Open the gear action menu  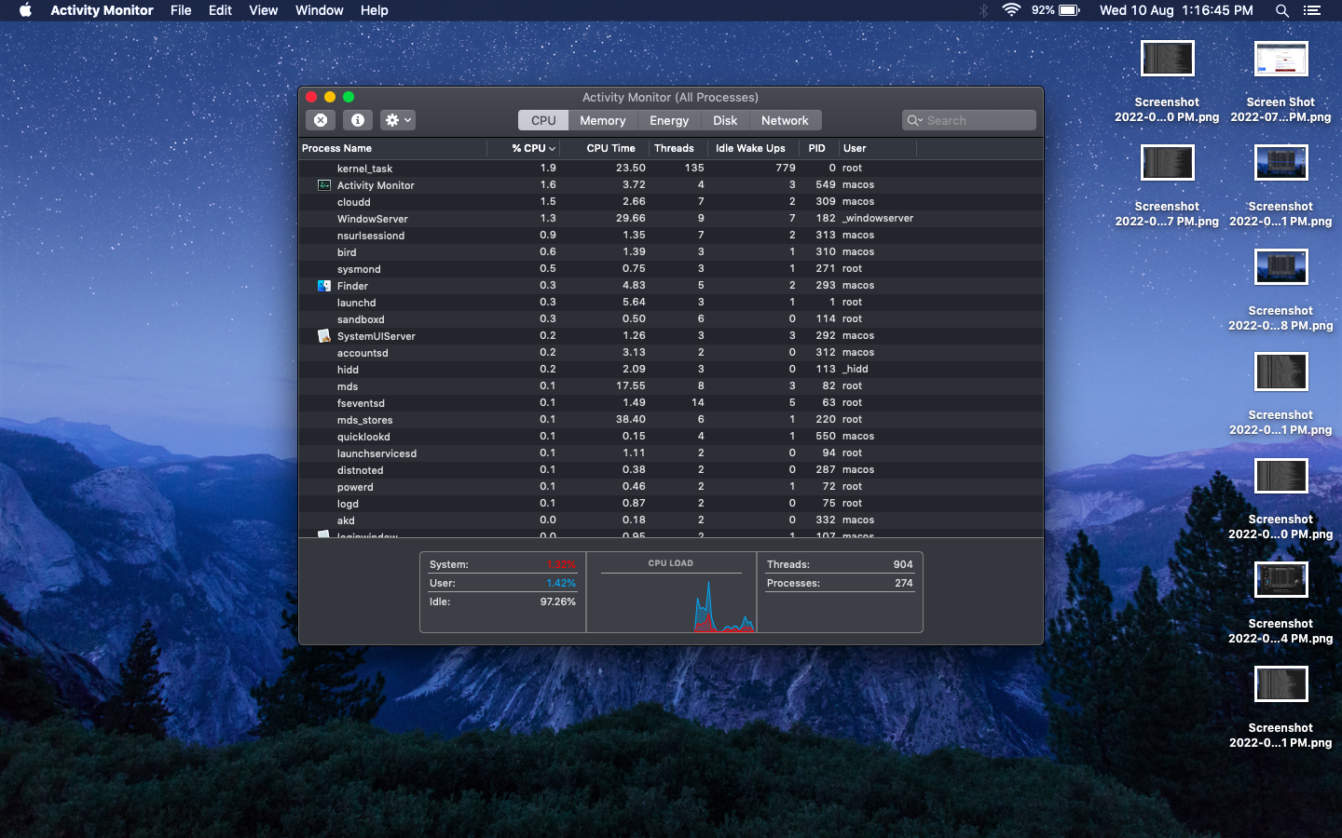coord(398,120)
